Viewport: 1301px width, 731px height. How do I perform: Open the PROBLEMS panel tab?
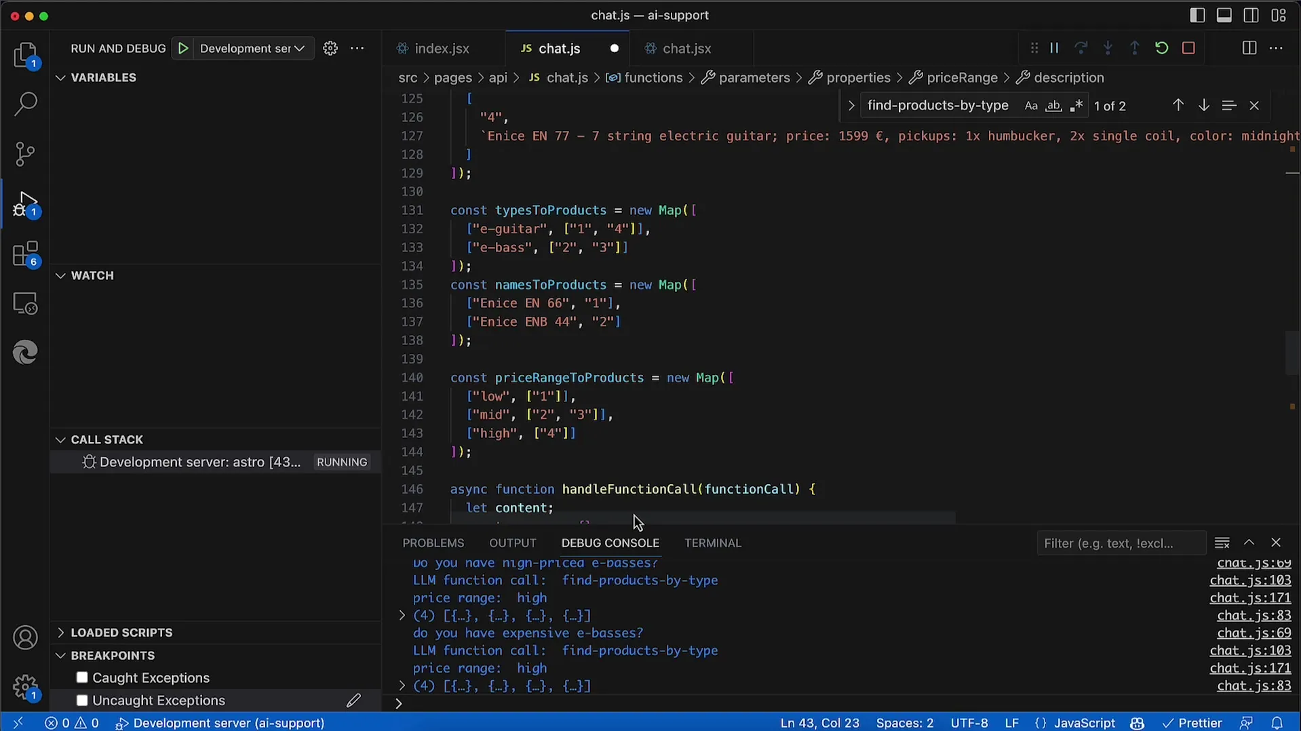433,543
